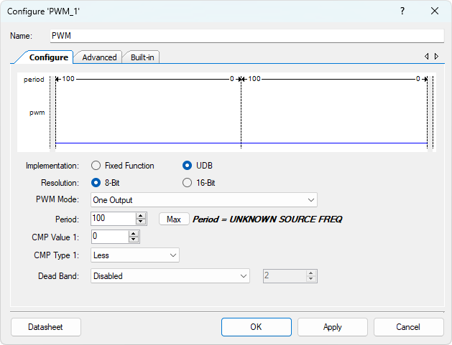Close the Configure PWM_1 dialog
This screenshot has width=452, height=345.
(434, 11)
